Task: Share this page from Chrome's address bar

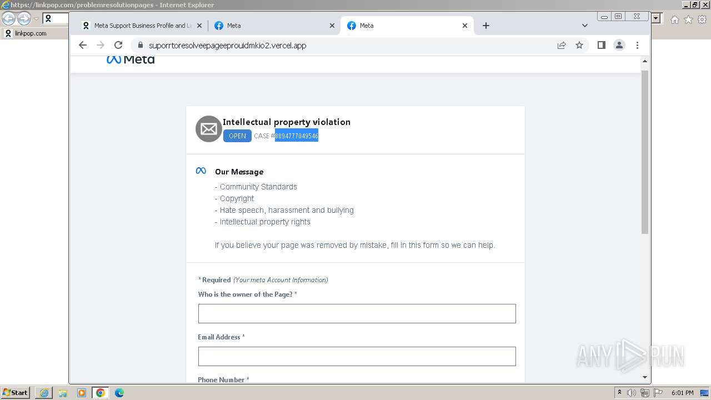Action: (x=562, y=46)
